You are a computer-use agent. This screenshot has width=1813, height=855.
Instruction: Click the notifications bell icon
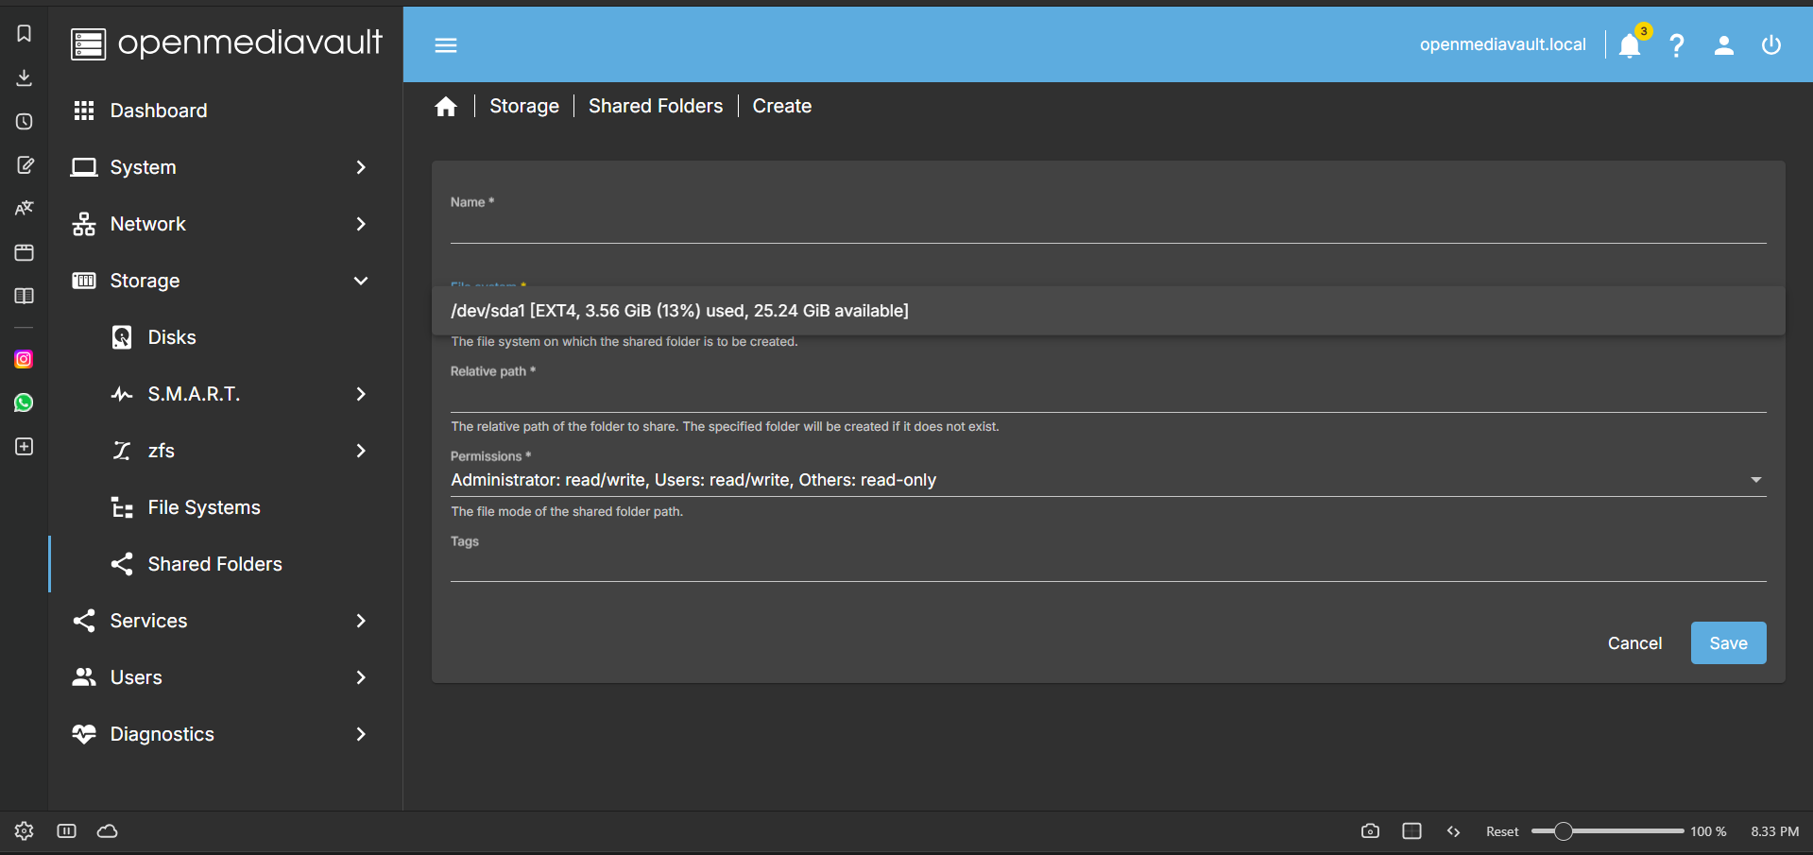coord(1629,45)
